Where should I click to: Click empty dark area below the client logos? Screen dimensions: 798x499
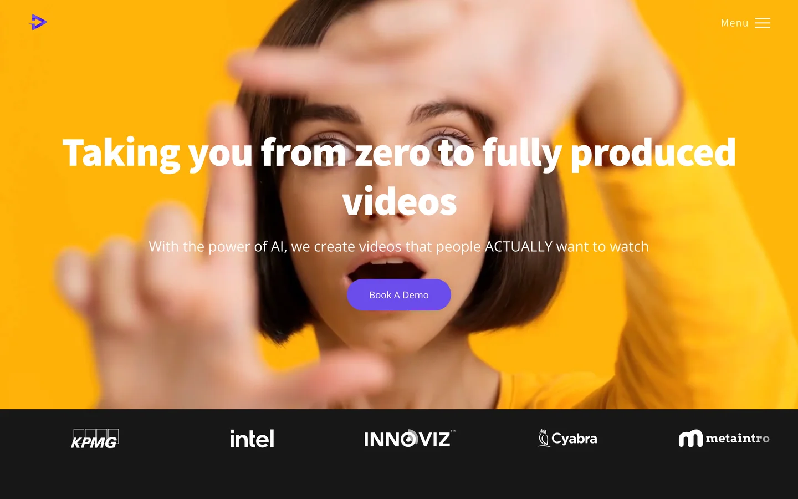(x=399, y=478)
